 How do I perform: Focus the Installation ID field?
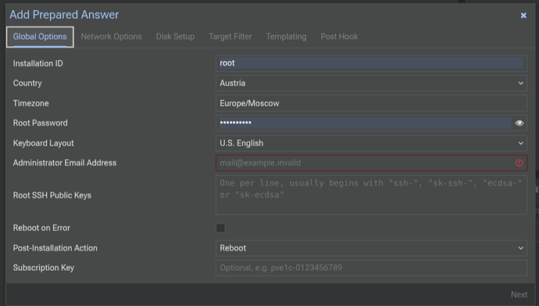[x=371, y=63]
